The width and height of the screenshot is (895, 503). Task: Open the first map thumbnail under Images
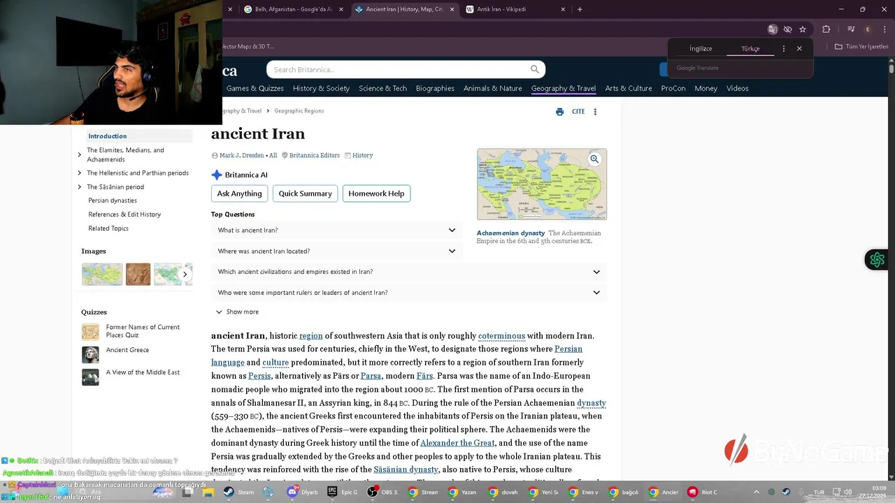point(102,275)
